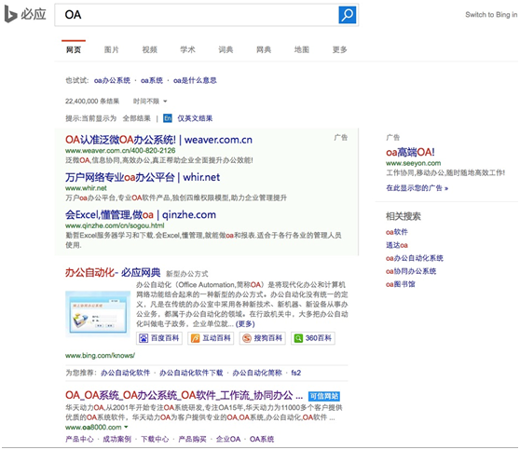Open the qinzhe.com ad result title
The height and width of the screenshot is (450, 520).
pos(141,215)
